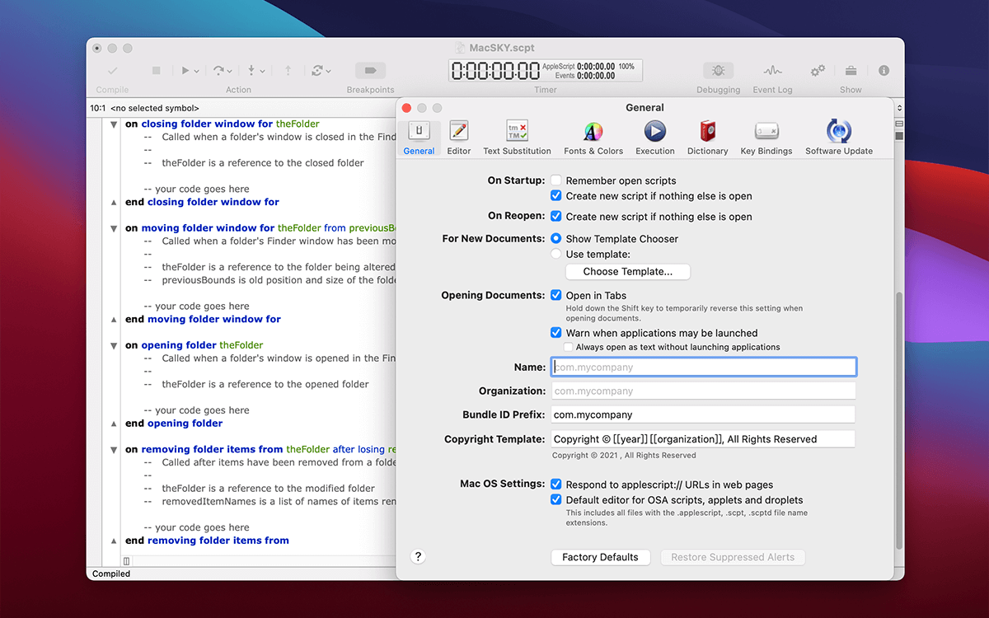The width and height of the screenshot is (989, 618).
Task: Click the Timer display in the toolbar
Action: click(546, 71)
